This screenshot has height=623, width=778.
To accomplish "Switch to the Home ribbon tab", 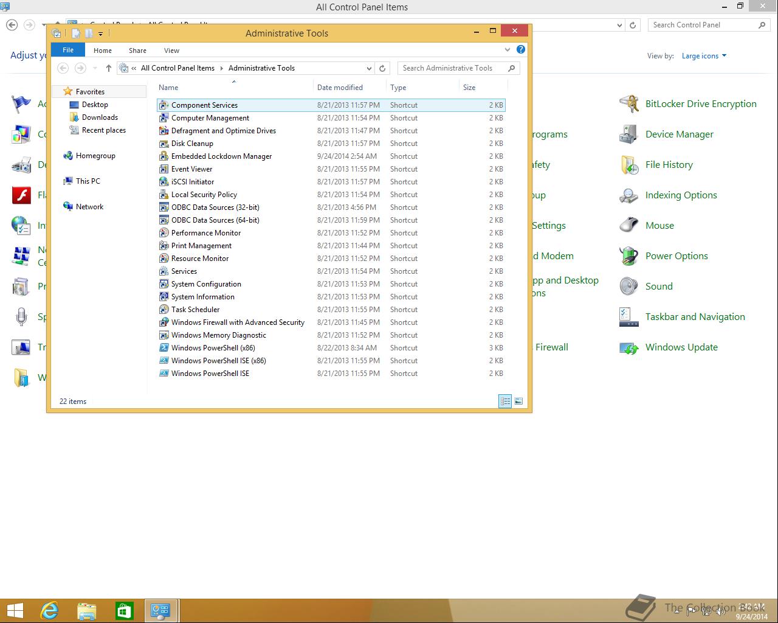I will pos(102,50).
